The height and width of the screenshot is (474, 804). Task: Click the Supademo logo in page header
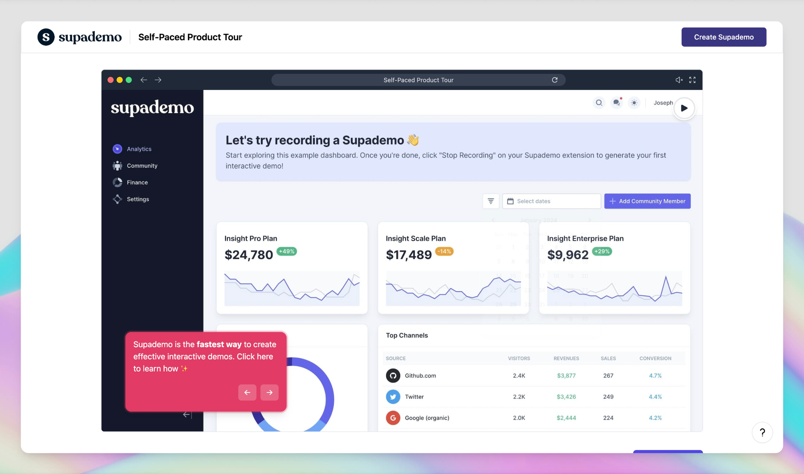tap(80, 37)
